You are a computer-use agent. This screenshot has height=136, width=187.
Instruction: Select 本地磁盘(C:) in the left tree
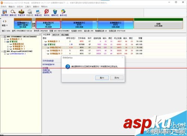pos(16,39)
